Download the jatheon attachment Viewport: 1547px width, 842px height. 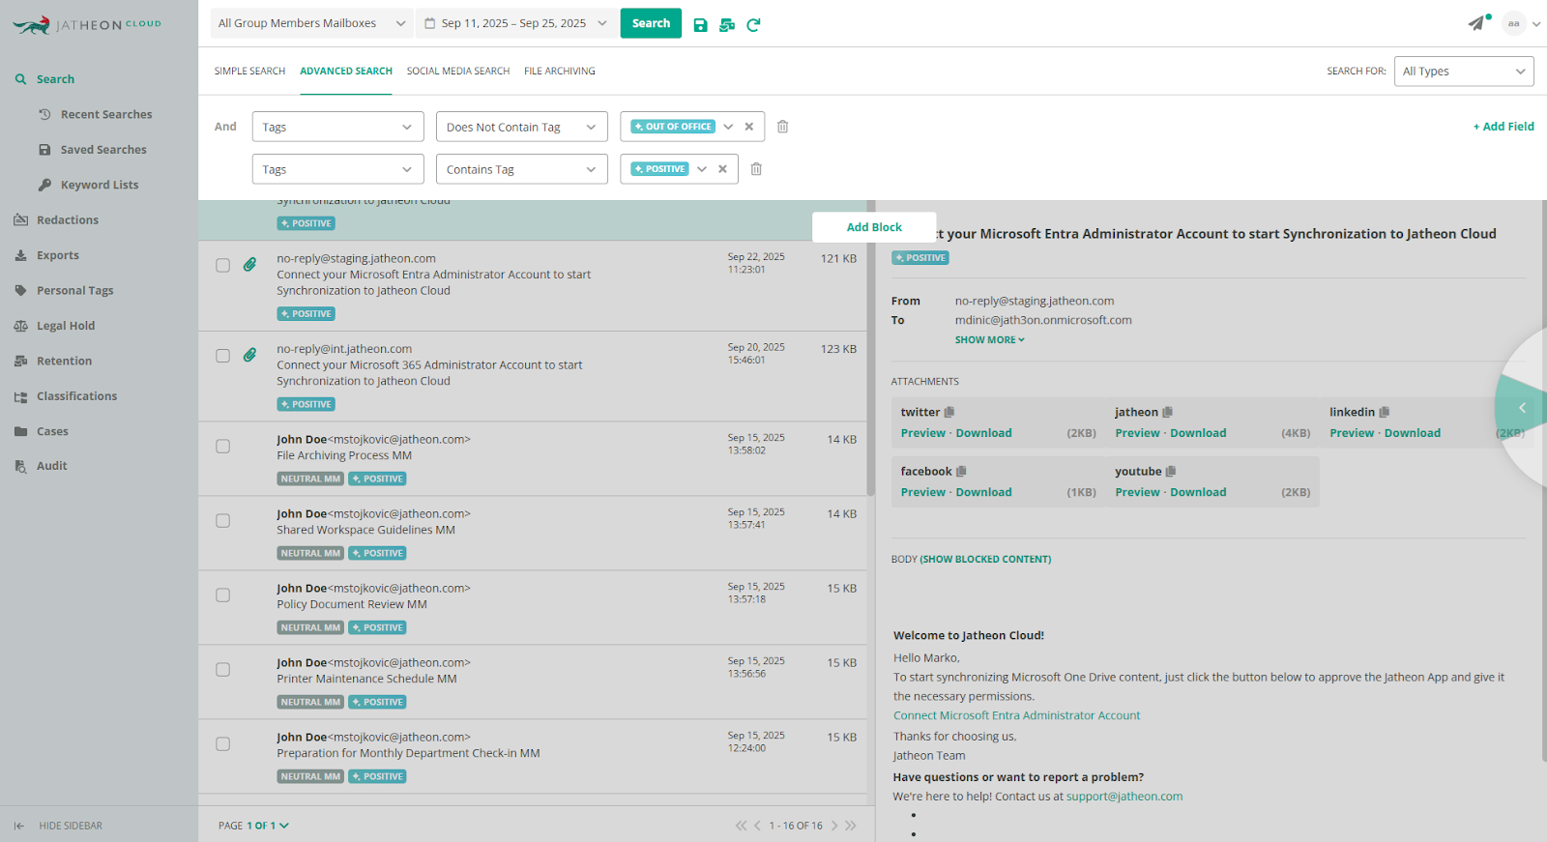point(1198,433)
